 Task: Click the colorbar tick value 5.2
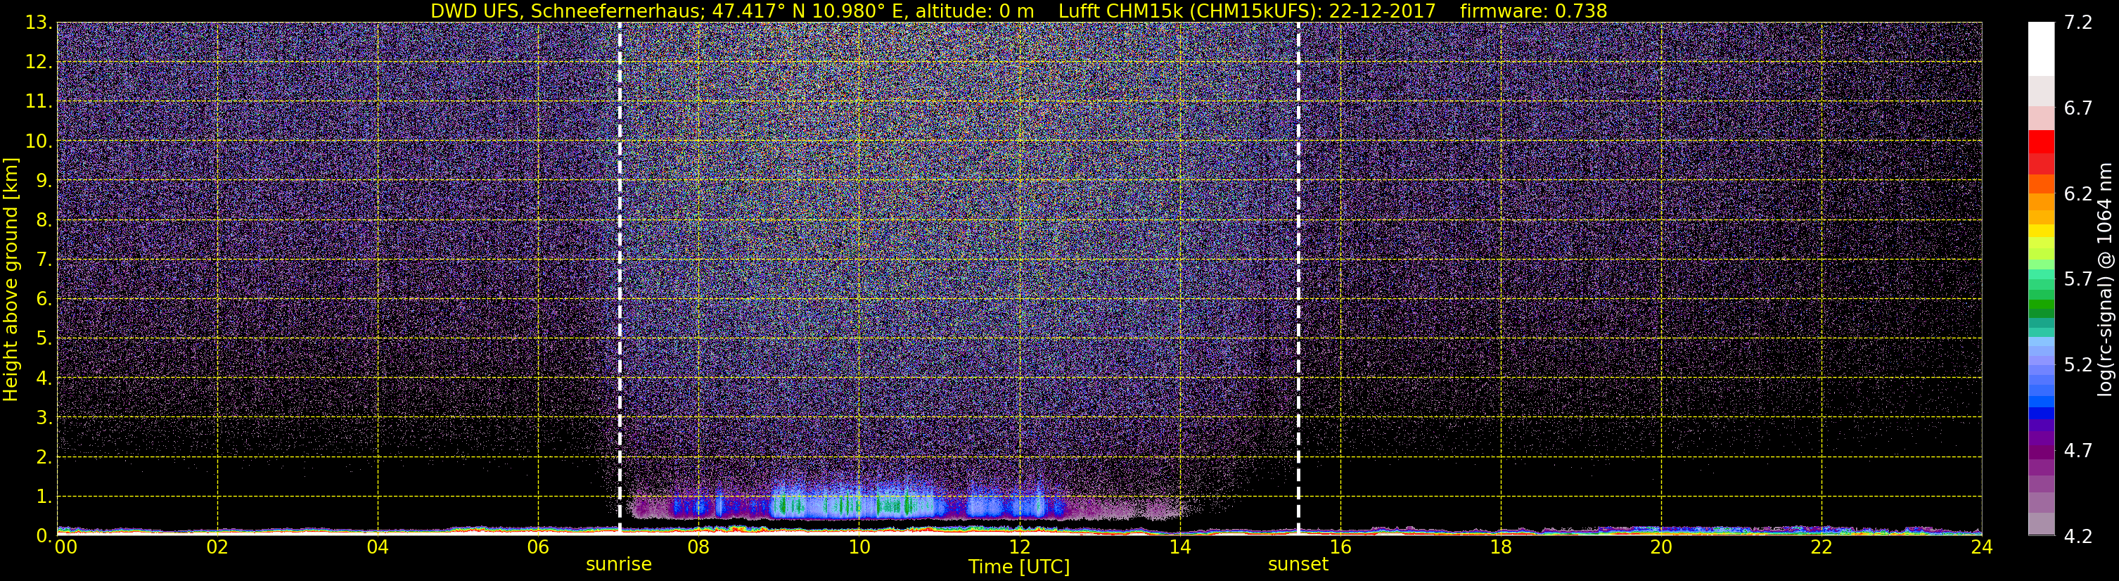[2078, 365]
